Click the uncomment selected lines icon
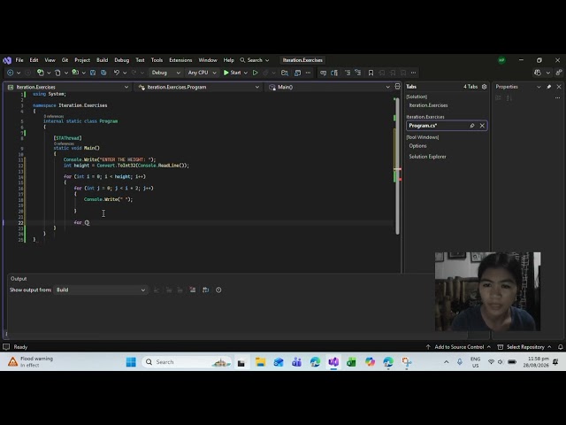 pos(334,73)
